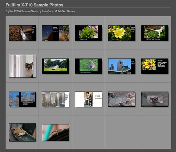Open the wall fountain with white caption thumbnail
Image resolution: width=176 pixels, height=152 pixels.
point(55,99)
